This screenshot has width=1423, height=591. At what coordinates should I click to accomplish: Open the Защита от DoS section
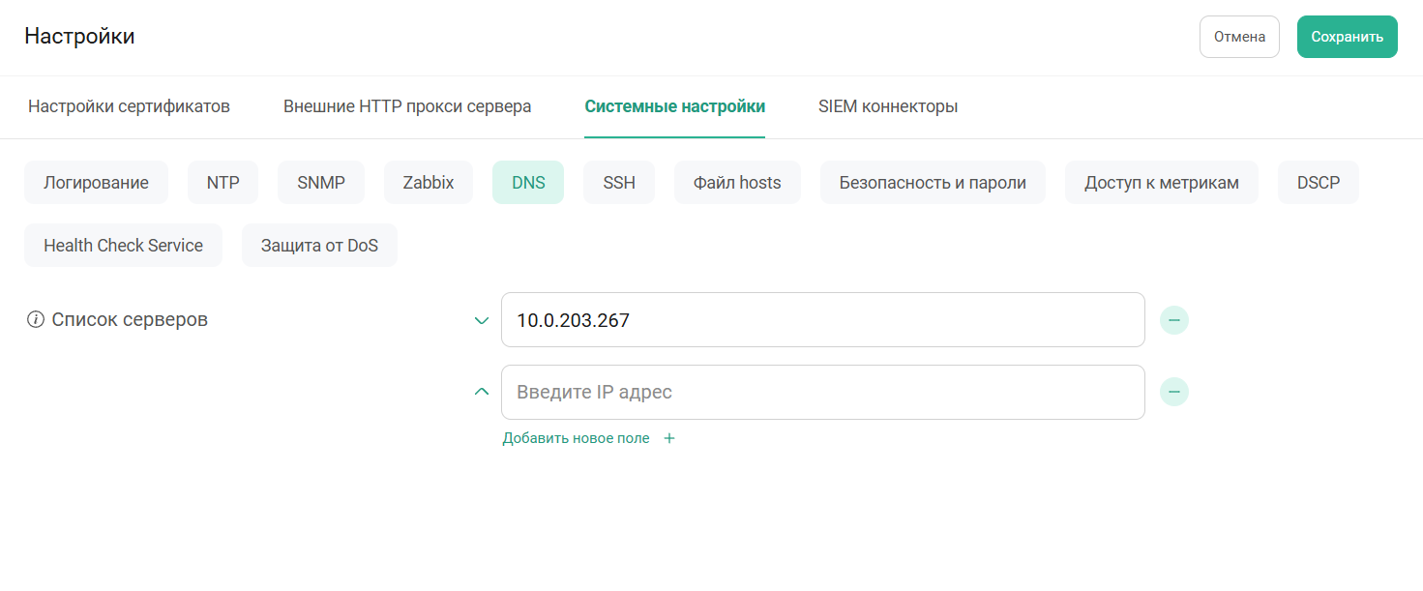(x=319, y=245)
